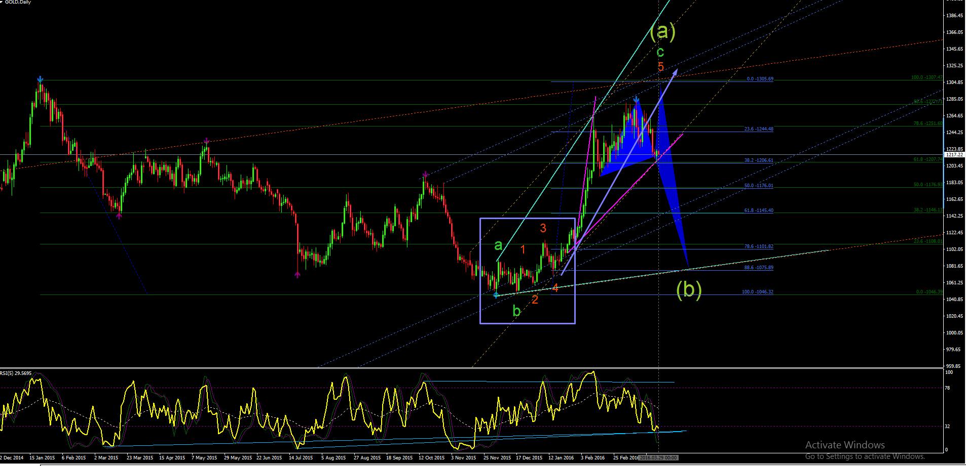This screenshot has width=966, height=466.
Task: Click the Fibonacci level label 61.8 -1145.40
Action: [x=759, y=210]
